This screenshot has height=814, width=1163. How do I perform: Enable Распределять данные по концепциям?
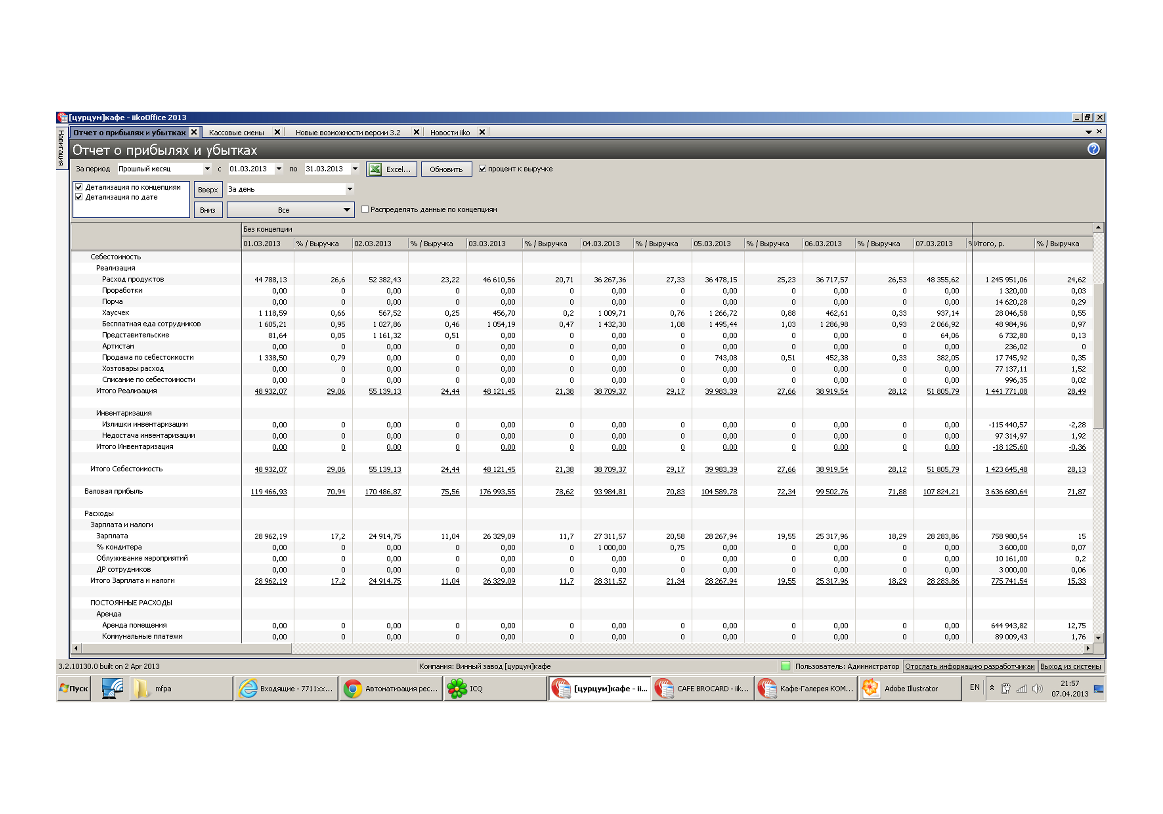click(x=365, y=209)
